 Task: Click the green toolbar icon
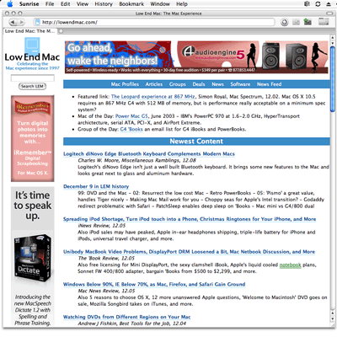coord(308,22)
